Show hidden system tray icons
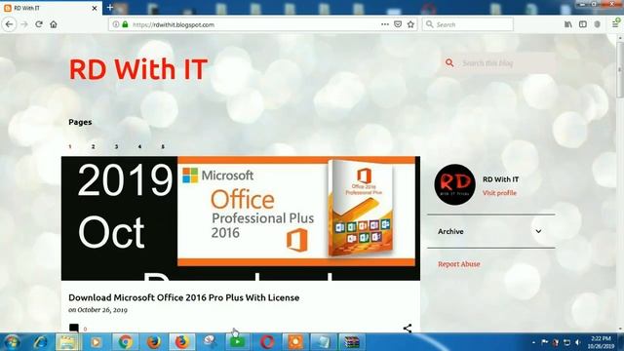The height and width of the screenshot is (351, 624). pos(533,342)
